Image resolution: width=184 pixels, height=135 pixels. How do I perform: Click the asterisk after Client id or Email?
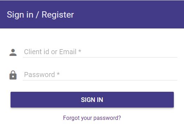pos(80,51)
